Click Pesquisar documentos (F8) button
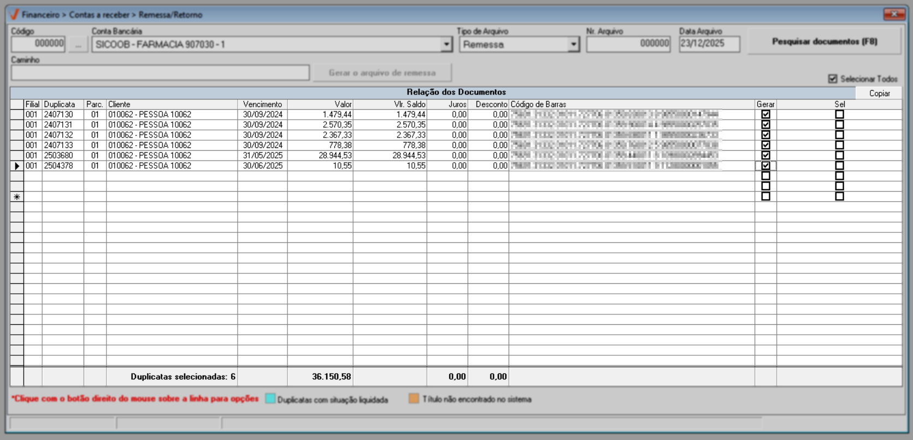Screen dimensions: 913x440 824,41
